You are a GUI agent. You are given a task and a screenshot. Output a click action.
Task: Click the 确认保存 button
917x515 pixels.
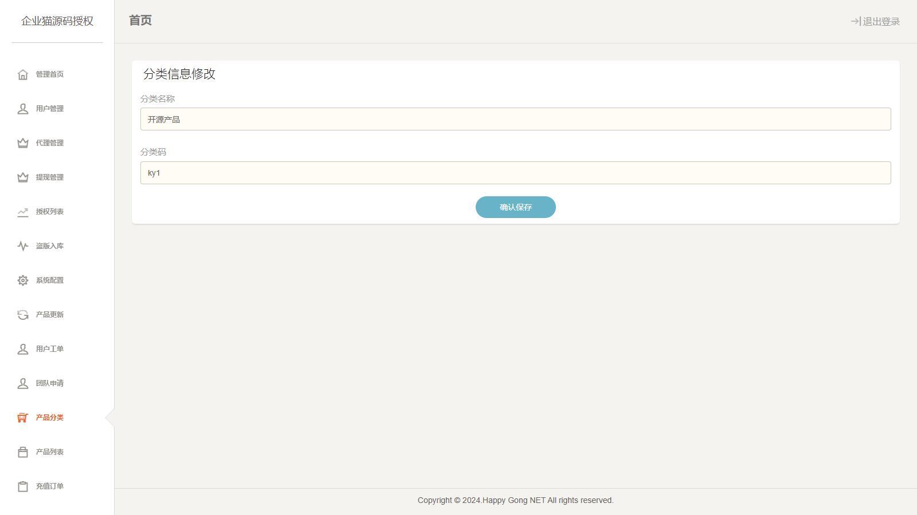516,207
